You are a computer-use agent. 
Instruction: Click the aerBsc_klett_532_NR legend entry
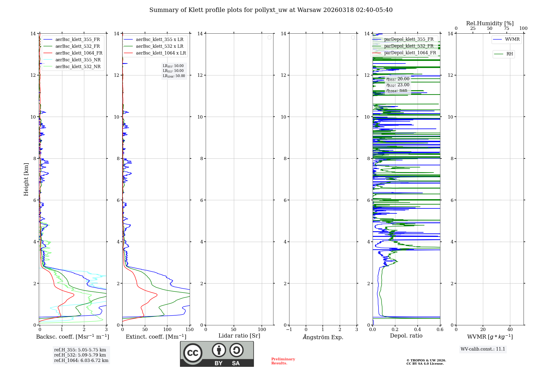click(78, 67)
